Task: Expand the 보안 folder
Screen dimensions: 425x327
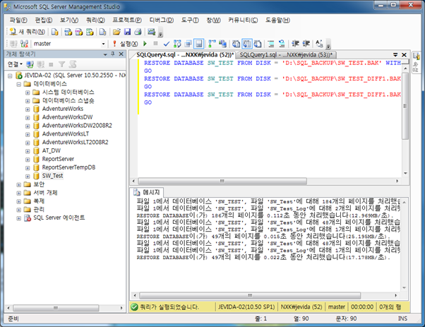Action: [19, 185]
